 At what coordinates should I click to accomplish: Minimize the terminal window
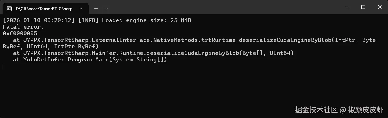click(x=347, y=7)
